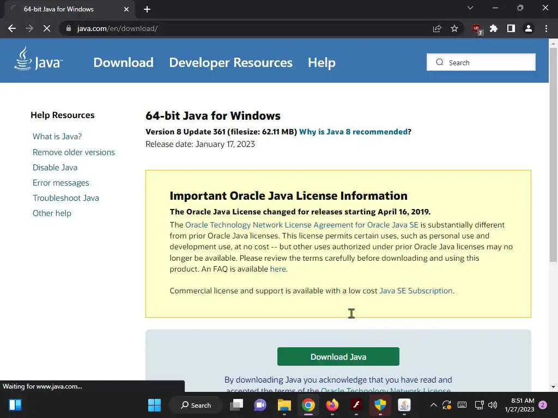This screenshot has height=418, width=558.
Task: Open the 'Troubleshoot Java' link
Action: point(66,198)
